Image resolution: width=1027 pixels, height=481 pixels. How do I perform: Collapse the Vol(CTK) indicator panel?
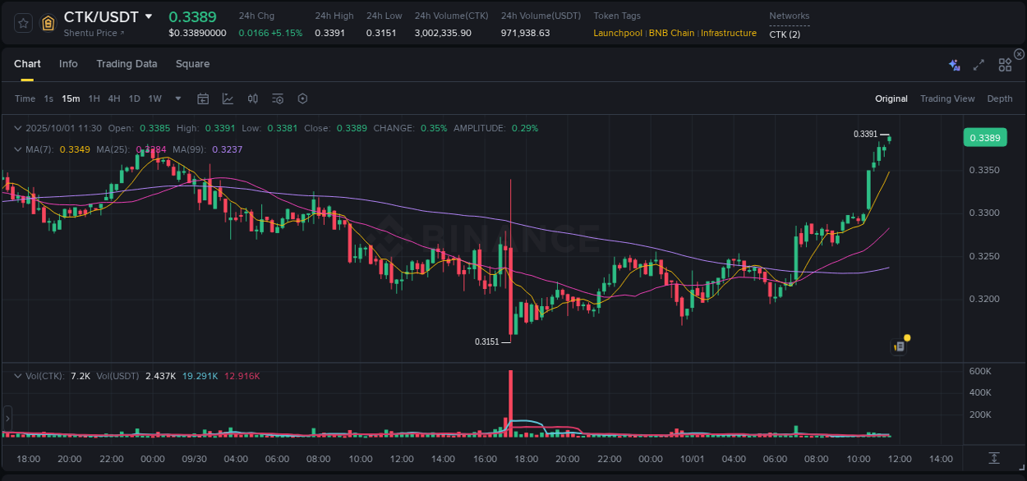click(x=18, y=375)
